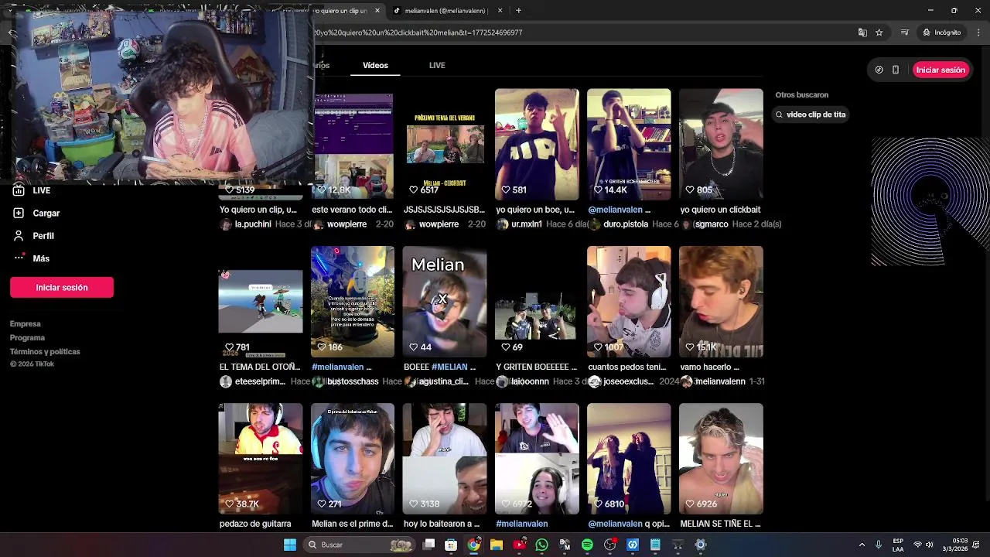Open video thumbnail with 6517 likes
Screen dimensions: 990x557
point(445,145)
